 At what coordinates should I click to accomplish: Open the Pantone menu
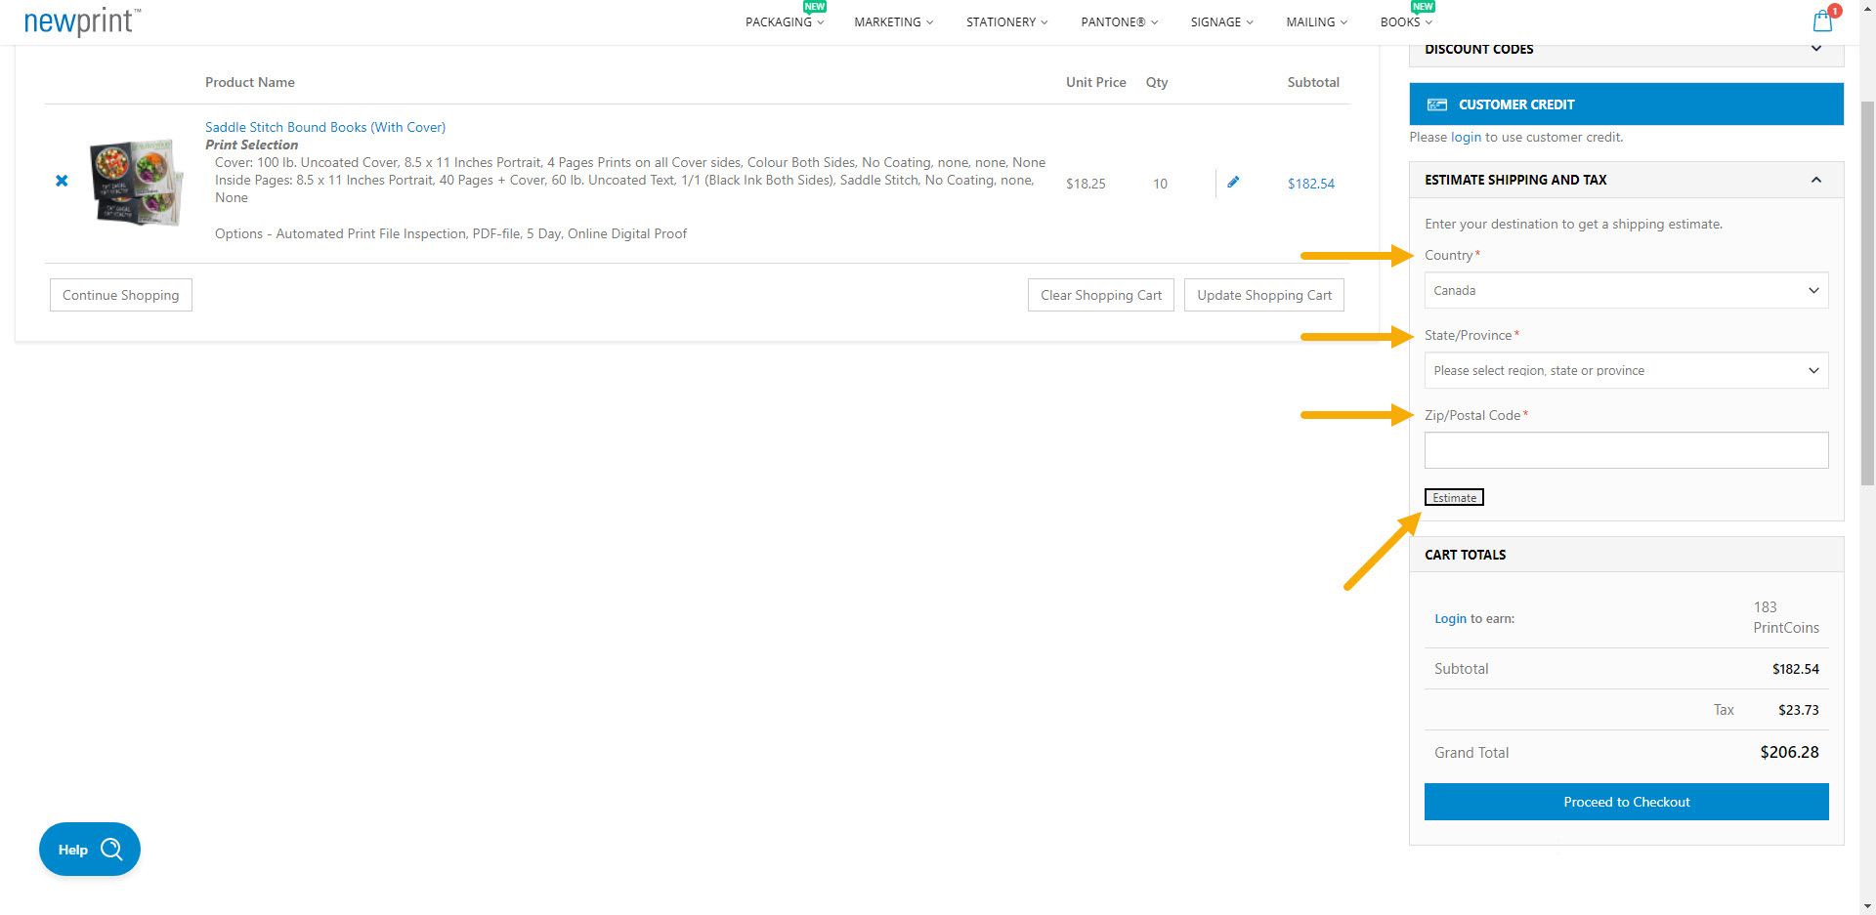[x=1118, y=21]
